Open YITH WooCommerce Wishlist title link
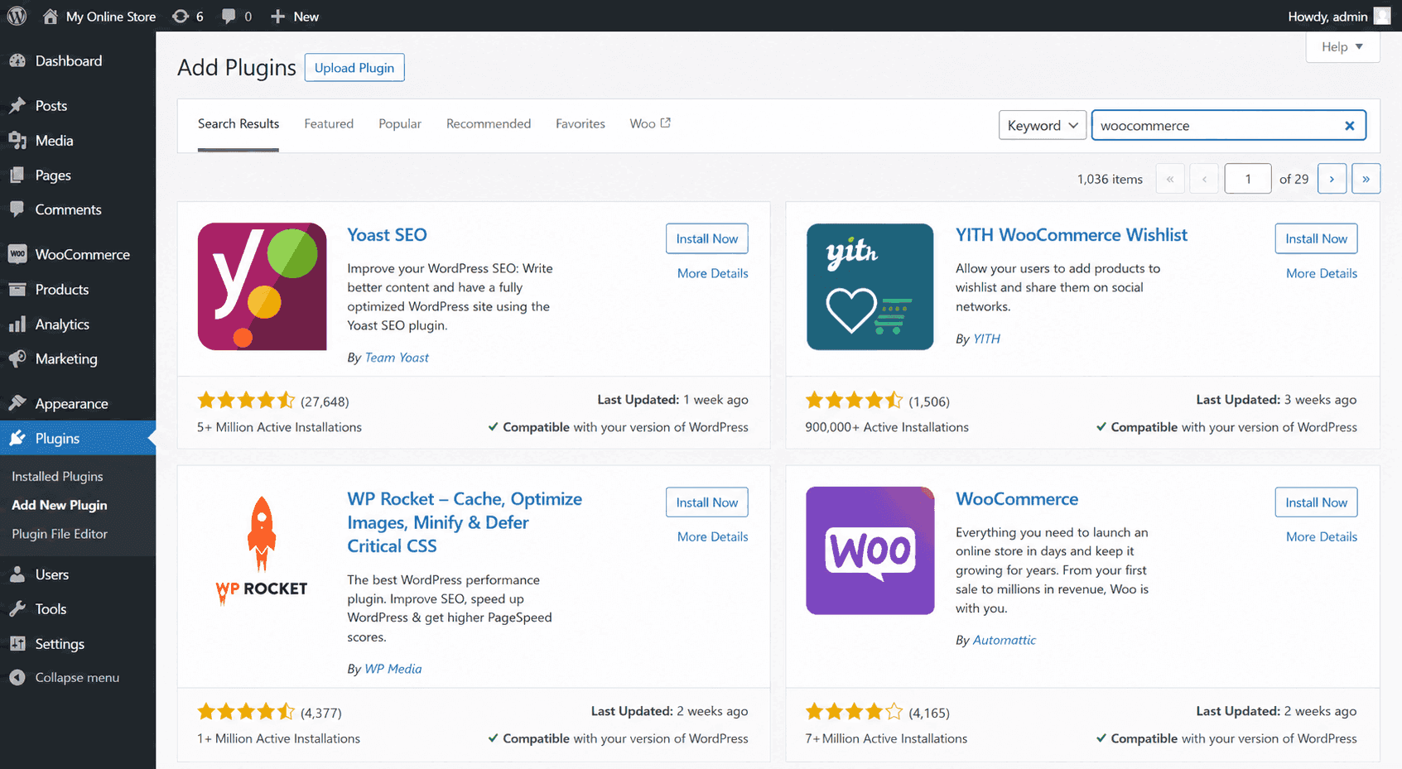The height and width of the screenshot is (769, 1402). click(1072, 235)
